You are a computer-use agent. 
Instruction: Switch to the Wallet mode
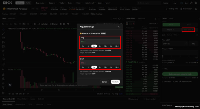coord(28,3)
